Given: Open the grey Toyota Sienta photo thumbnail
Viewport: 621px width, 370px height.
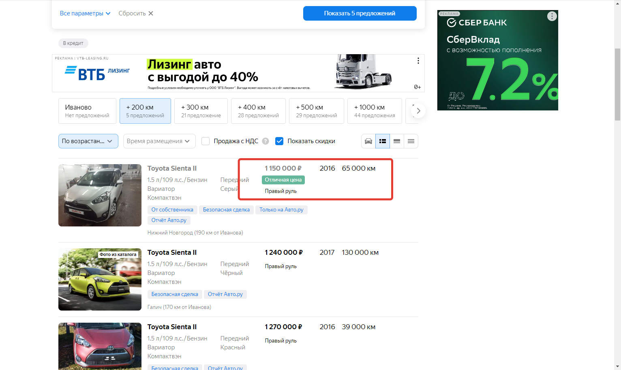Looking at the screenshot, I should pos(100,195).
